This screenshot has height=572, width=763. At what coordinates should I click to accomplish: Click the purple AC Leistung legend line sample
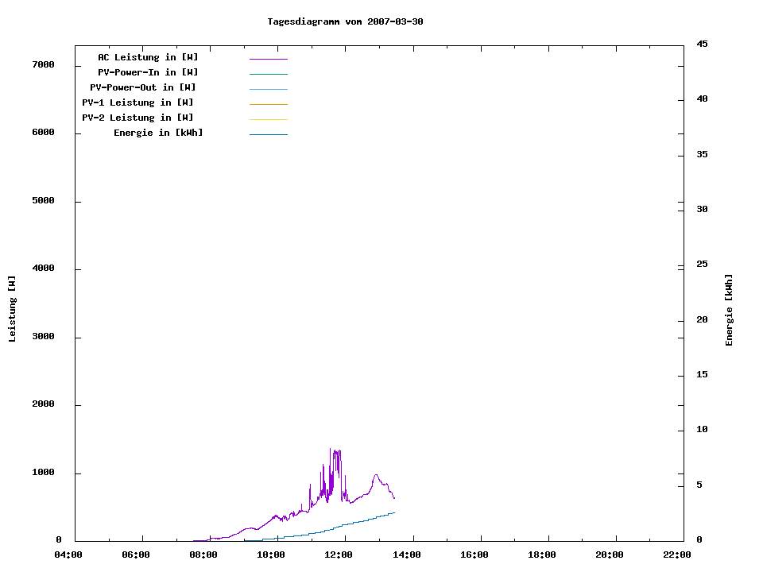click(268, 59)
